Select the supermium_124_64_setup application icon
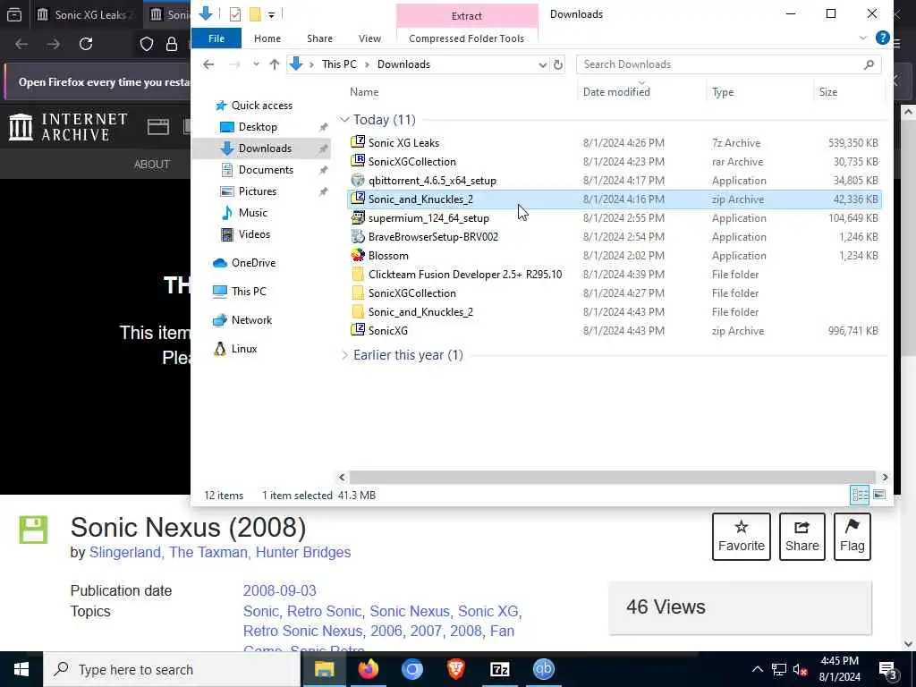The height and width of the screenshot is (687, 916). tap(358, 218)
